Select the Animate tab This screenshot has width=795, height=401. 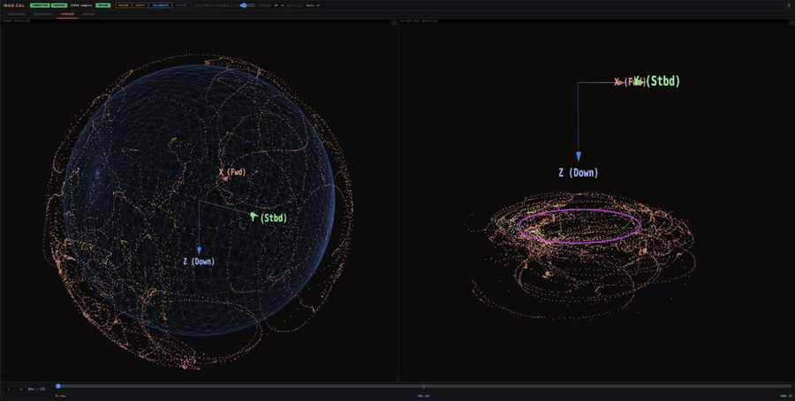pos(67,13)
